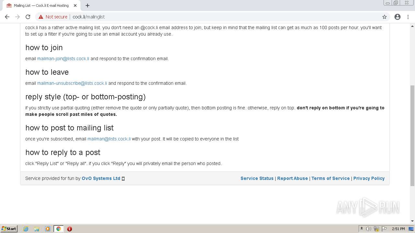Click the 'how to reply to a post' heading
415x233 pixels.
click(63, 152)
